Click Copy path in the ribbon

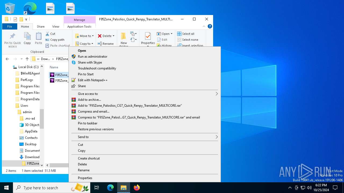(55, 40)
